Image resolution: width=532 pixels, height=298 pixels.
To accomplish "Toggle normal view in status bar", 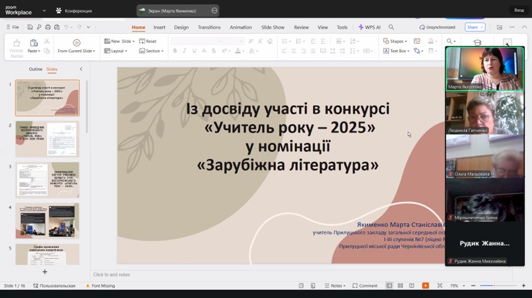I will point(389,285).
